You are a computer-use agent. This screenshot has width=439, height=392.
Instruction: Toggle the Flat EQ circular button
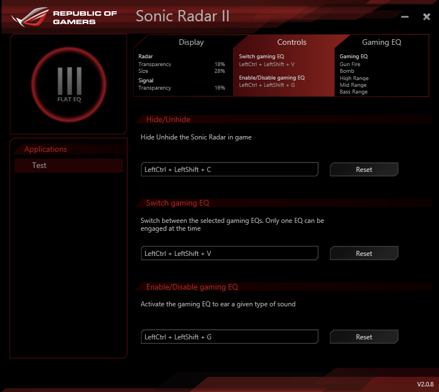[69, 85]
